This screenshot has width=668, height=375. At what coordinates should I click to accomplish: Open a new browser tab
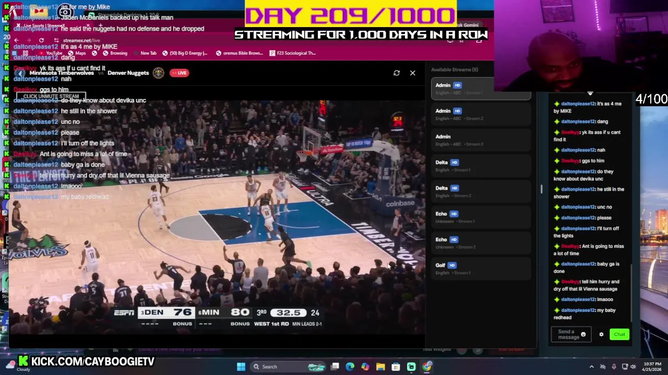(x=100, y=26)
